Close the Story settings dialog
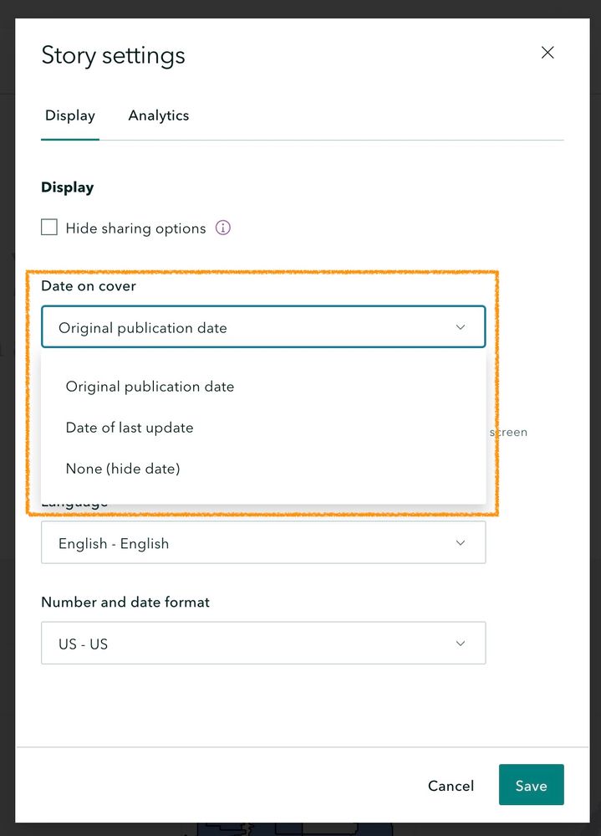Viewport: 601px width, 836px height. (548, 53)
